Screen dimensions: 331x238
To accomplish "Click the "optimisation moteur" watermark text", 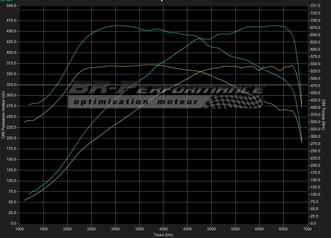I will (136, 102).
